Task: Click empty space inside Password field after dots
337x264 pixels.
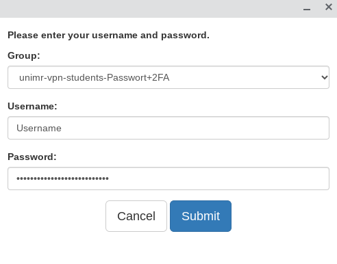Action: (217, 179)
